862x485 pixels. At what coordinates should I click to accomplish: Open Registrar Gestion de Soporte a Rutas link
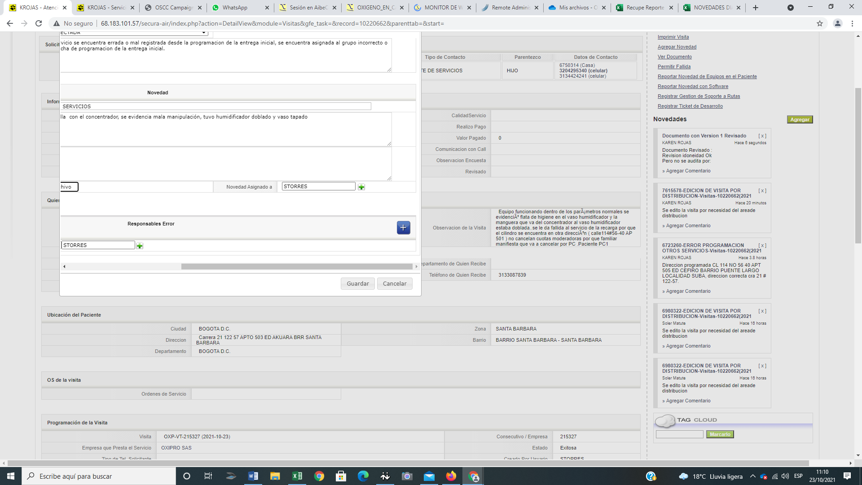tap(699, 96)
